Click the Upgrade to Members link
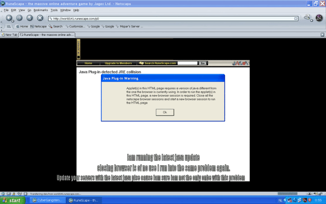 (118, 63)
